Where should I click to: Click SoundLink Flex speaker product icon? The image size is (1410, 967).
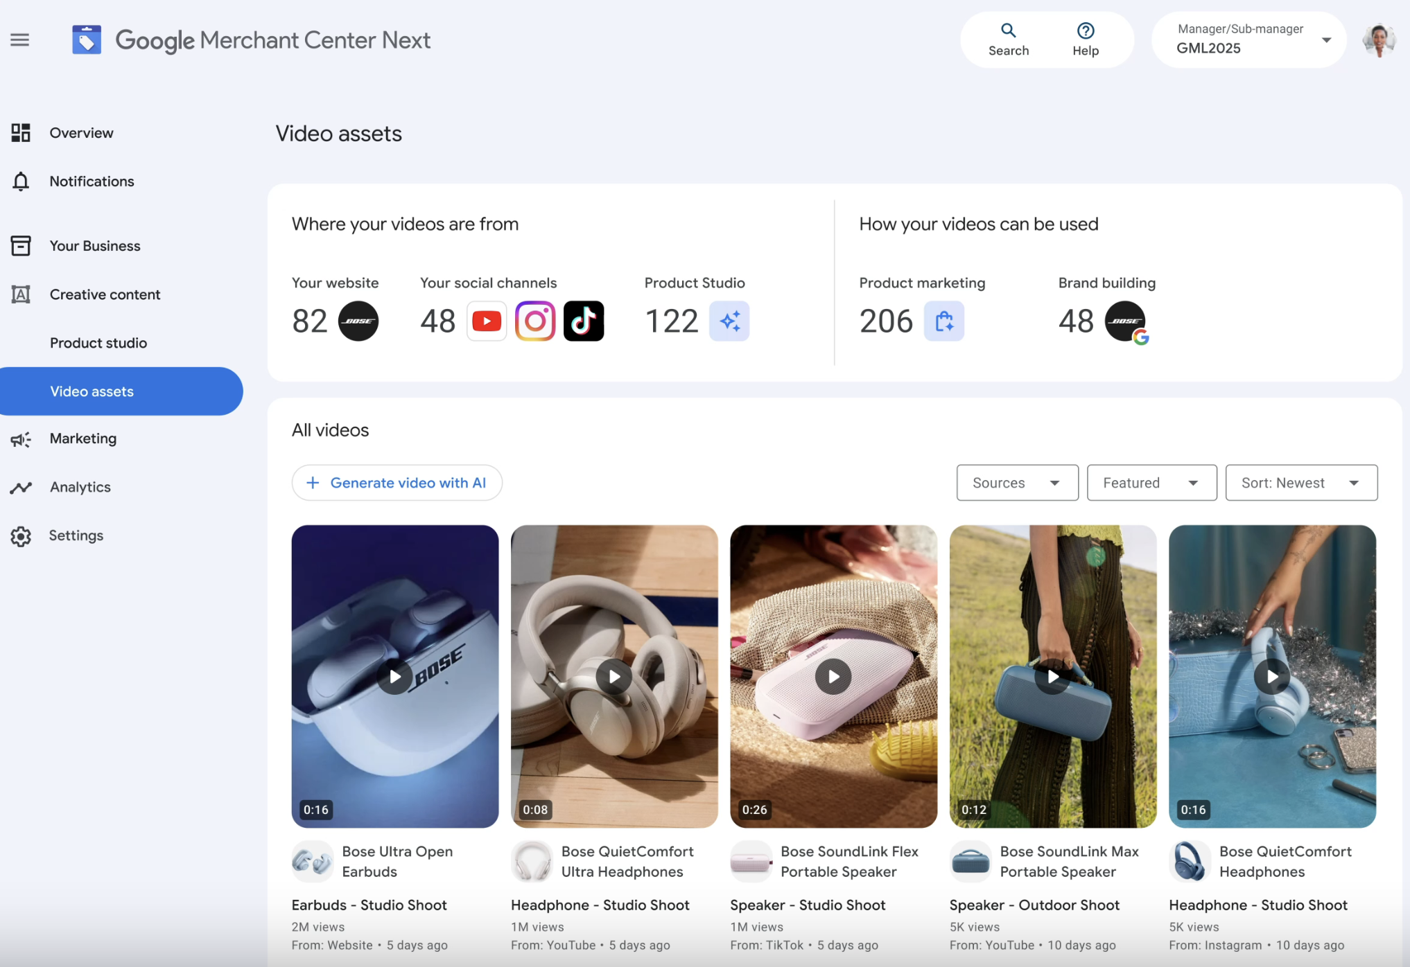click(x=751, y=861)
